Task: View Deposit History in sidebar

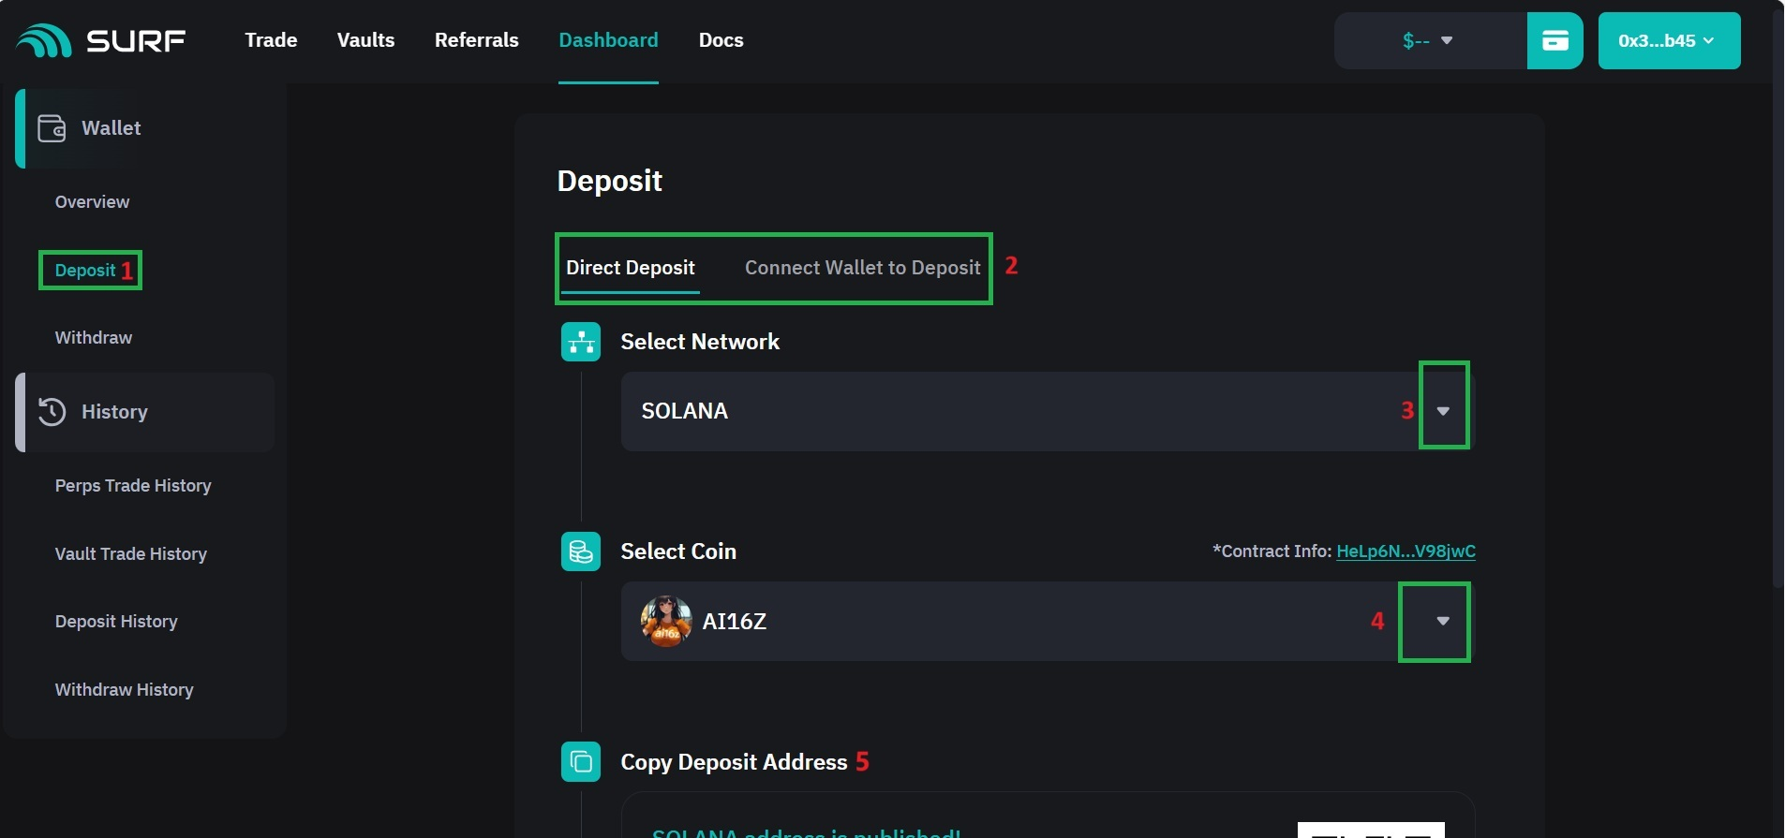Action: pos(116,622)
